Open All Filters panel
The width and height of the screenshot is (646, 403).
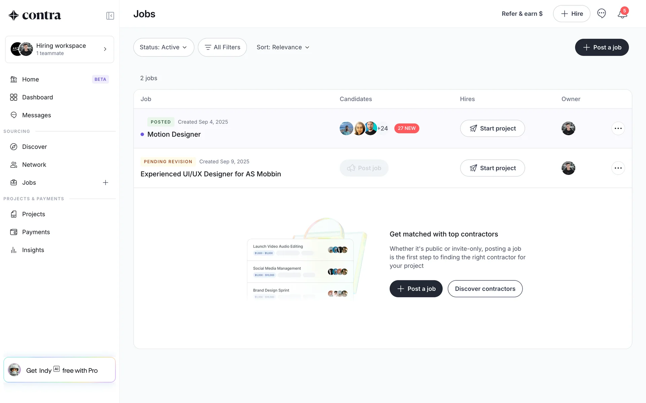point(222,47)
